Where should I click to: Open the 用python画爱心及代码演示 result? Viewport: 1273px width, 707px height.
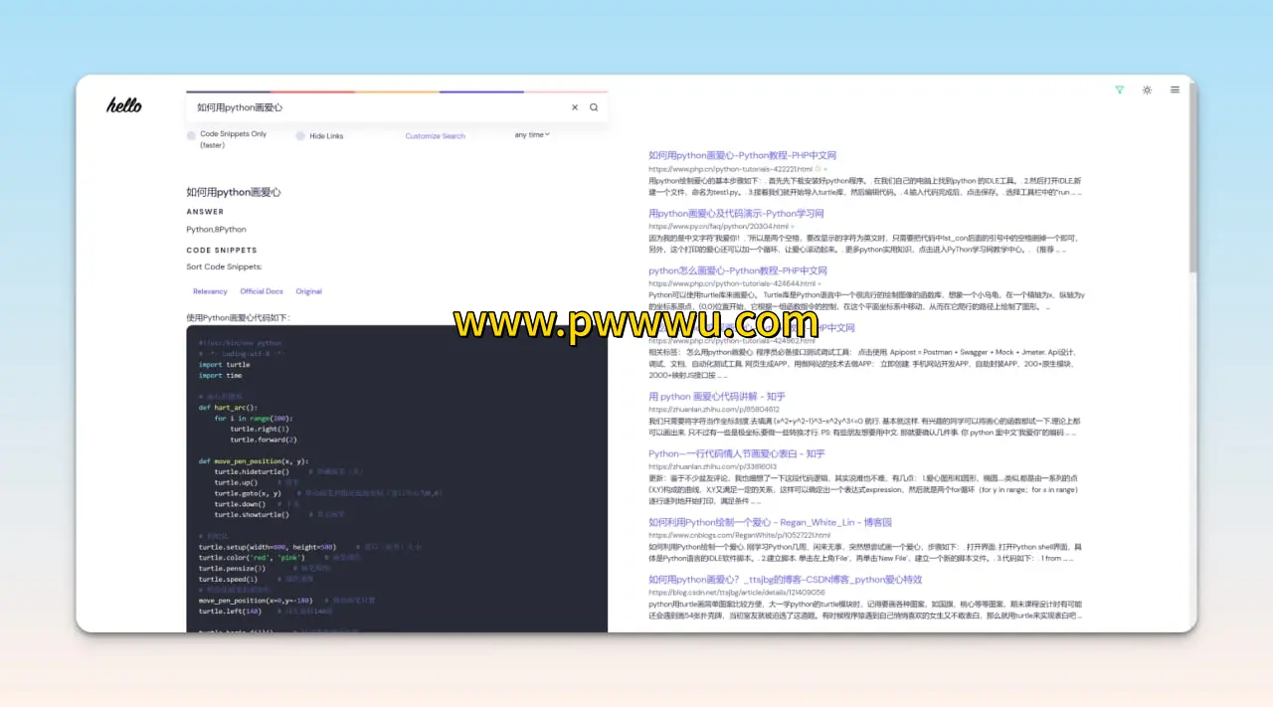click(x=736, y=213)
